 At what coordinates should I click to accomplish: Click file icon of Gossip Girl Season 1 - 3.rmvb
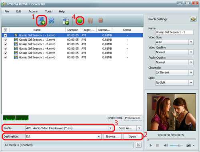pos(16,44)
